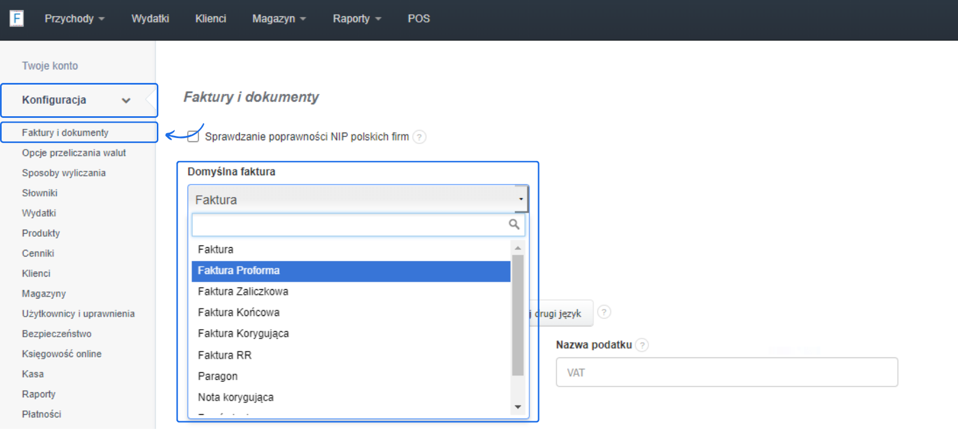Go to Opcje przeliczania walut
This screenshot has width=958, height=436.
coord(74,153)
